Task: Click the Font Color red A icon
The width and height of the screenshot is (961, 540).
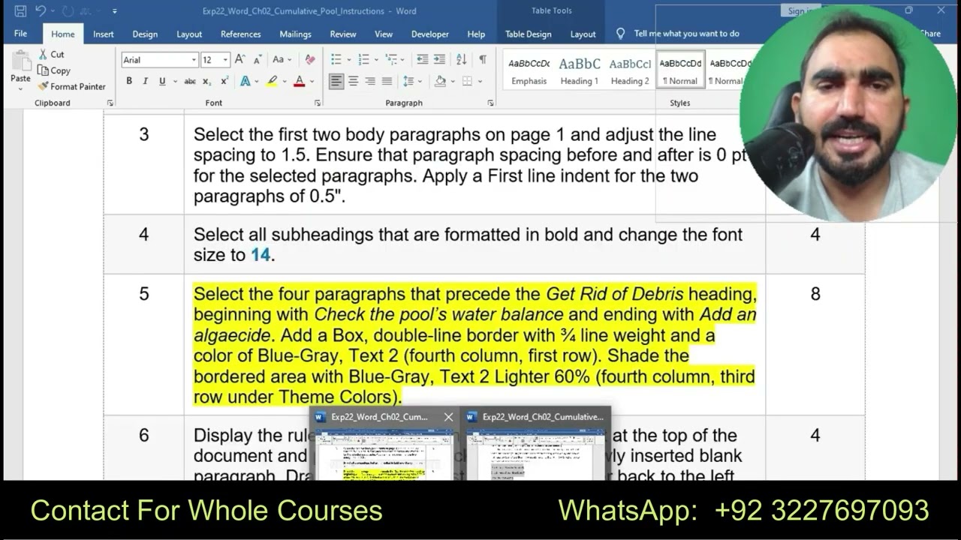Action: [299, 81]
